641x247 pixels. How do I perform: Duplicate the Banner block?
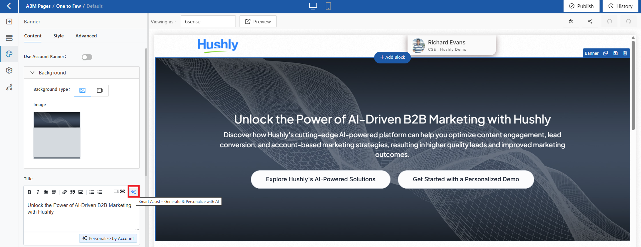click(x=605, y=53)
